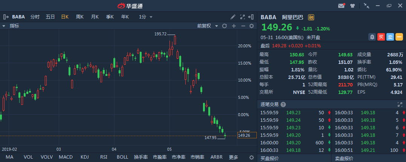406x162 pixels.
Task: Select the pencil drawing tool
Action: click(x=233, y=17)
